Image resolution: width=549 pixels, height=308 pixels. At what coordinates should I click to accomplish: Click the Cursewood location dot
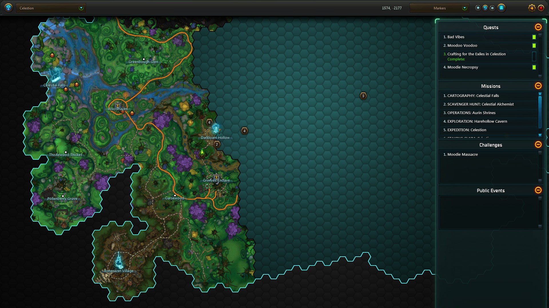(x=175, y=196)
